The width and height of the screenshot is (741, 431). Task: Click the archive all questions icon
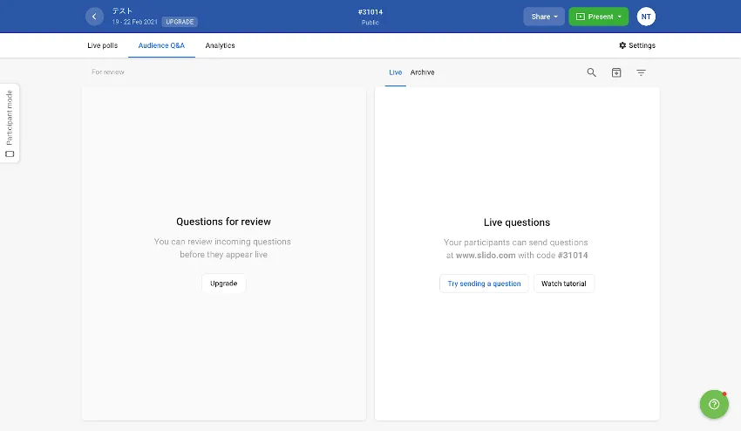[x=616, y=72]
